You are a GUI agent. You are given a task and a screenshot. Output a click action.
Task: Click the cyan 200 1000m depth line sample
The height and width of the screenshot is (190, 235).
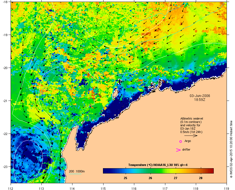click(75, 174)
